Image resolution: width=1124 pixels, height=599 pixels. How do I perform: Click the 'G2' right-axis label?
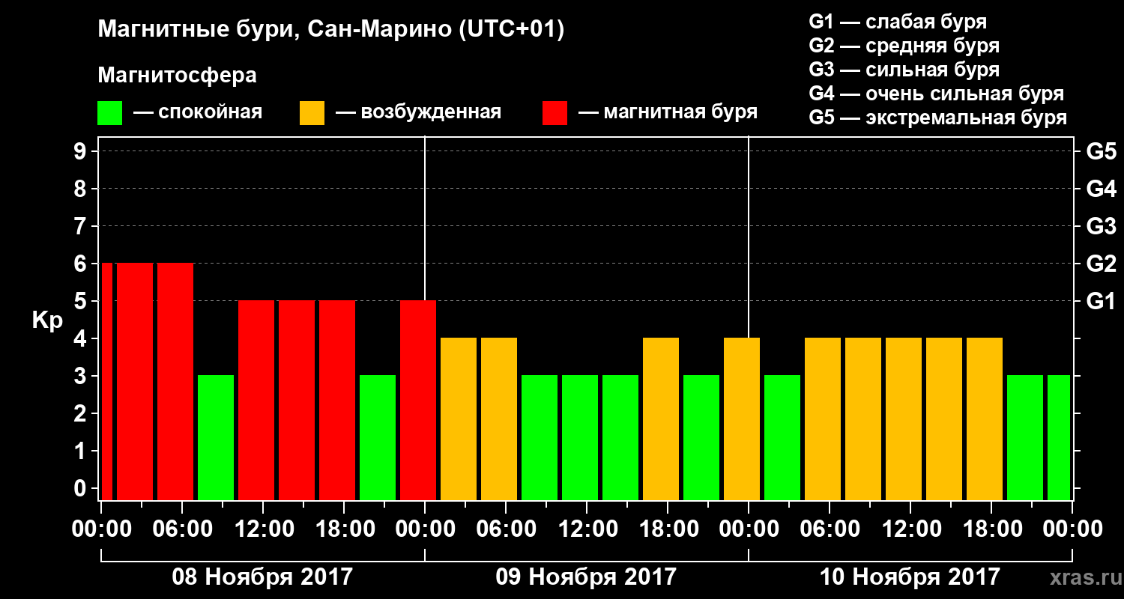(1101, 264)
